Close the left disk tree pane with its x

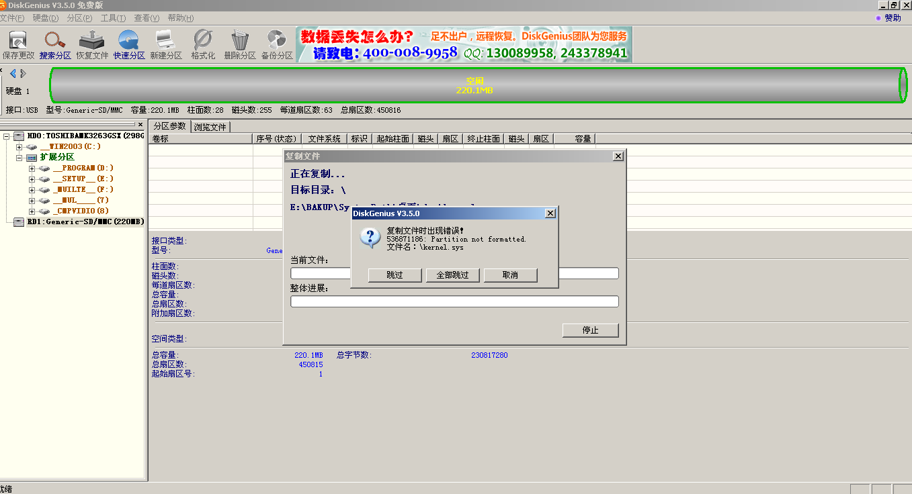(x=140, y=125)
